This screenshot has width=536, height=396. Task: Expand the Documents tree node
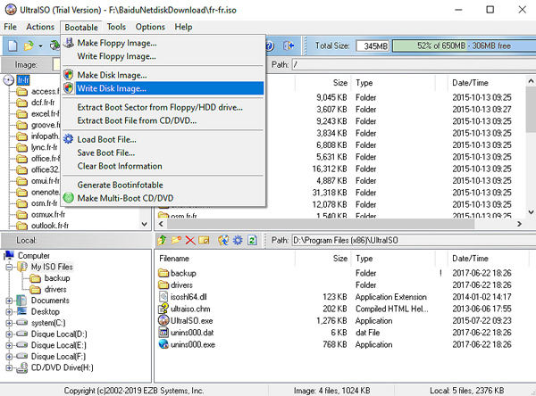point(11,301)
